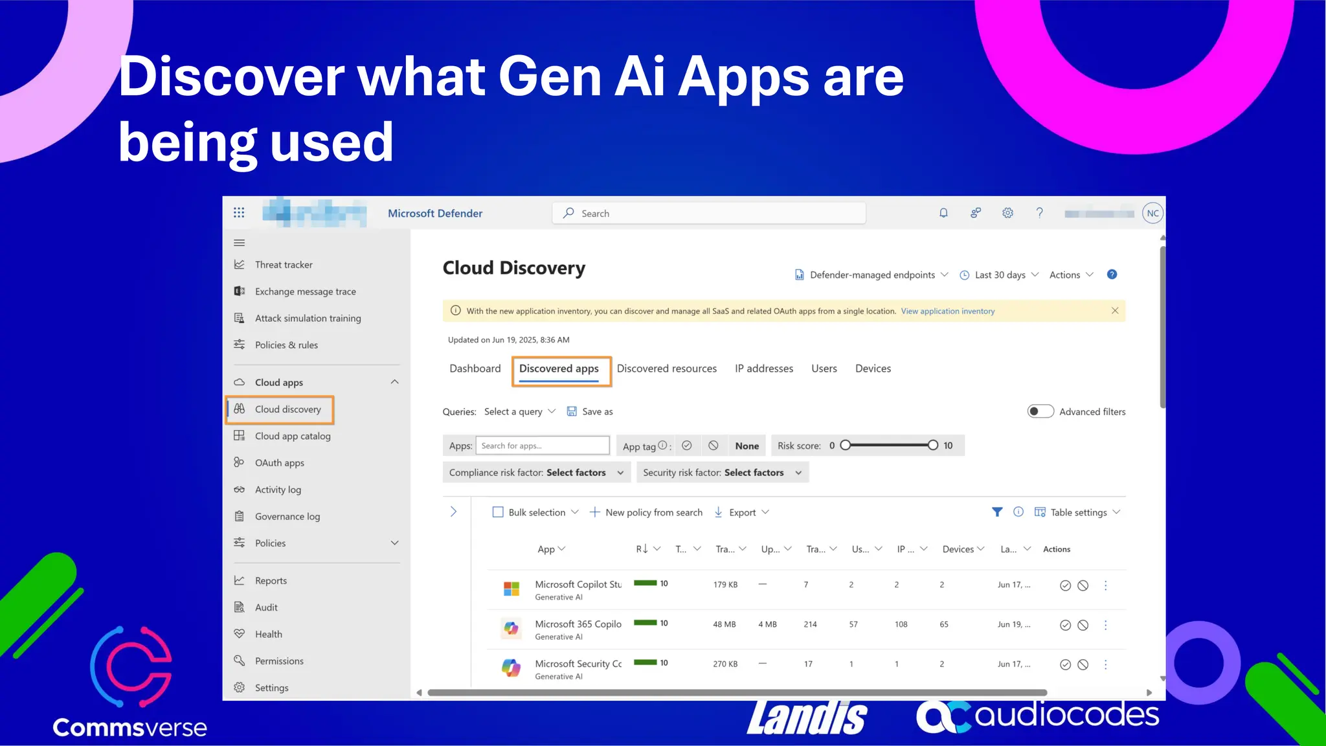Click View application inventory link
The height and width of the screenshot is (746, 1326).
947,311
